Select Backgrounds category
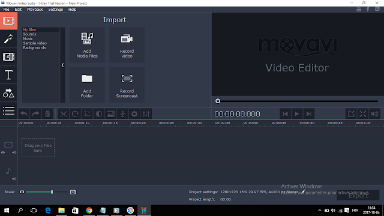384x216 pixels. coord(34,48)
